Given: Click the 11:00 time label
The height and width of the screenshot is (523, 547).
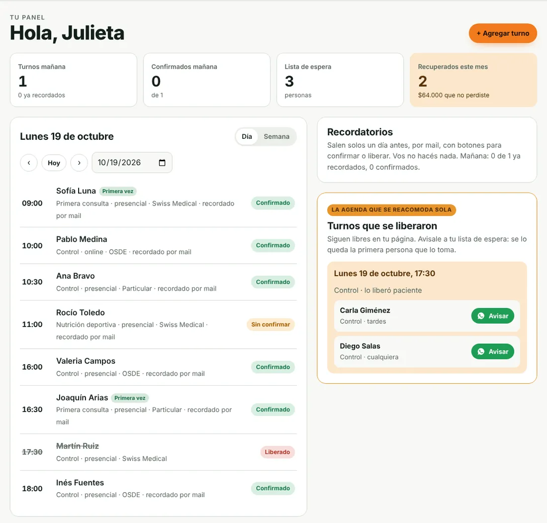Looking at the screenshot, I should tap(32, 324).
